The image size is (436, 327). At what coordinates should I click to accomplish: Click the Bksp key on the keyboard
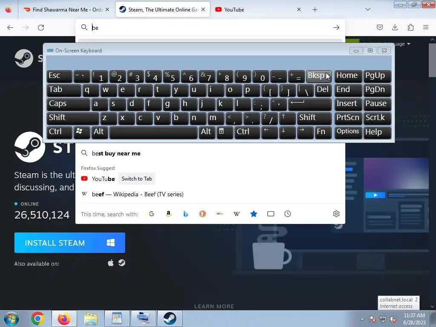(318, 76)
